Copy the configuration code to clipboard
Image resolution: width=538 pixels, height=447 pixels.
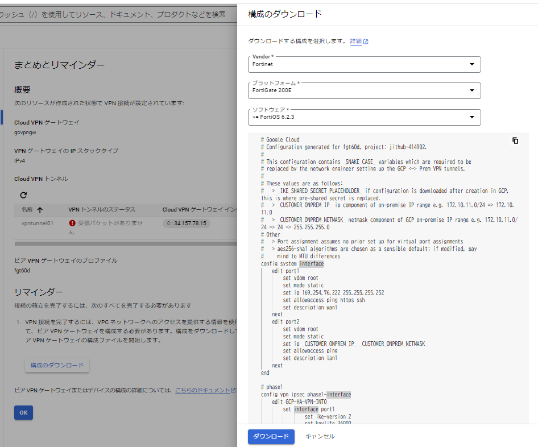pos(515,140)
